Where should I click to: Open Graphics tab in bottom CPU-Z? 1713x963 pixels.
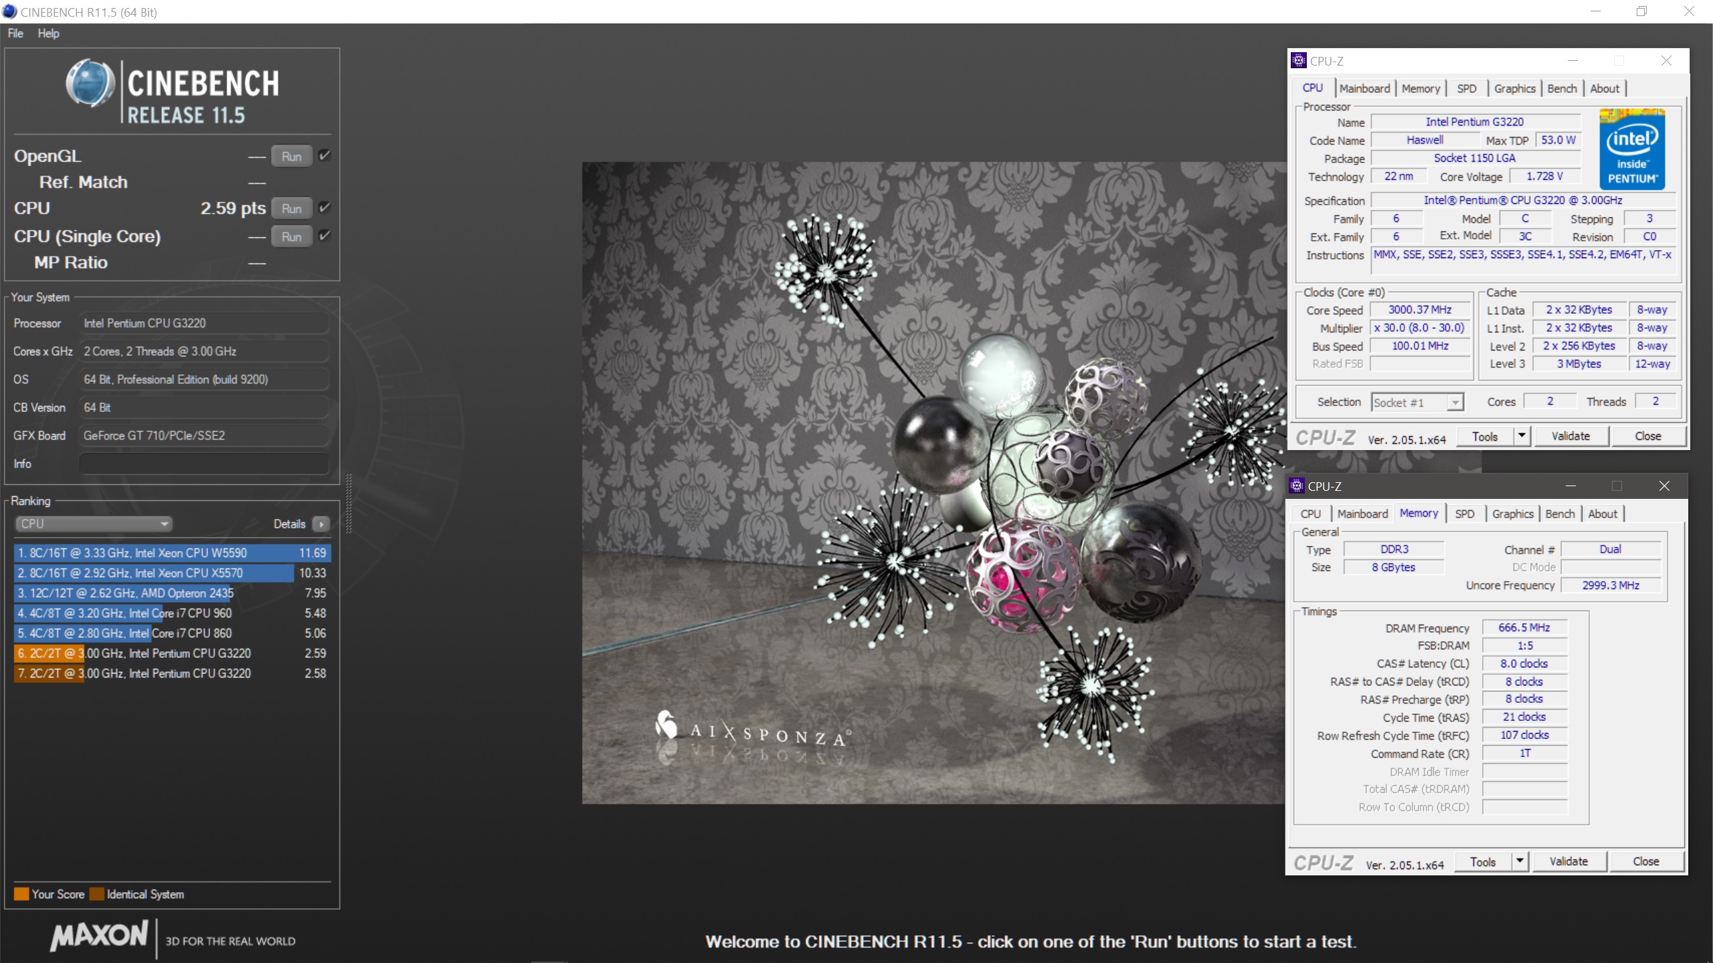(1513, 514)
